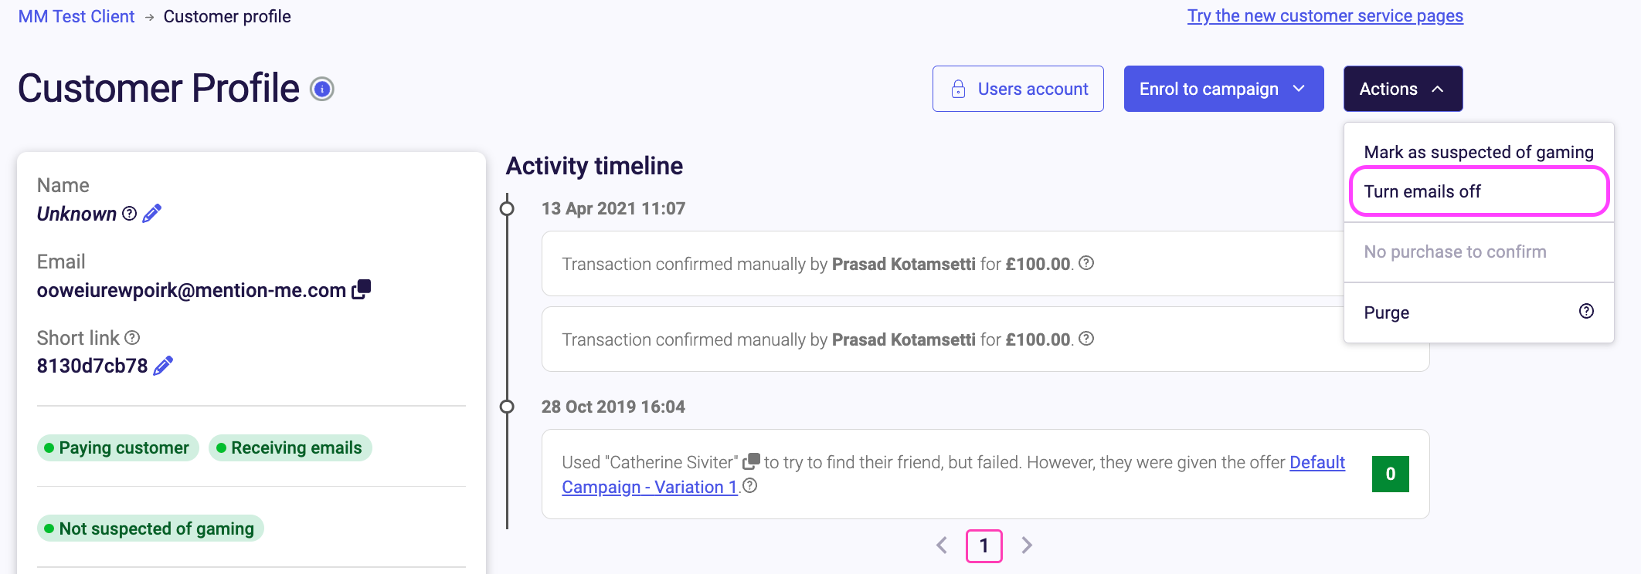Open the Short link help icon
The height and width of the screenshot is (574, 1641).
coord(132,337)
